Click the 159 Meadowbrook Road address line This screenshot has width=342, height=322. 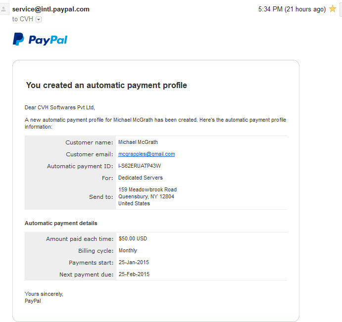(x=147, y=189)
